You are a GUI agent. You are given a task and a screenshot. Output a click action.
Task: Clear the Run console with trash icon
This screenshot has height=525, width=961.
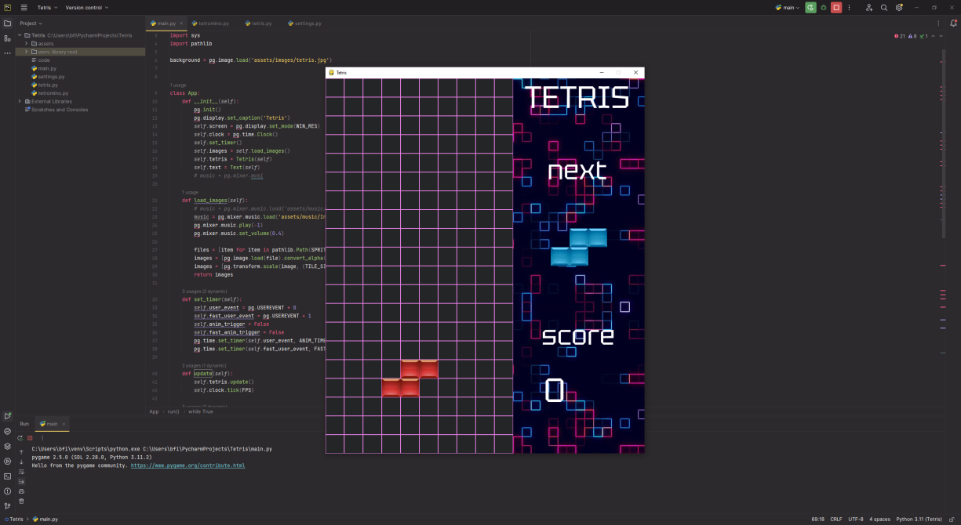[x=21, y=501]
